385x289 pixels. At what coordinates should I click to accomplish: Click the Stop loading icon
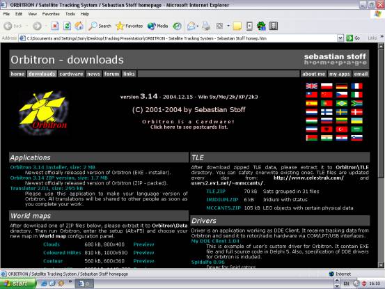(55, 26)
